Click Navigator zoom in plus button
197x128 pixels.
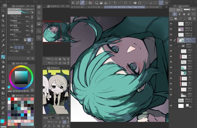pos(56,59)
